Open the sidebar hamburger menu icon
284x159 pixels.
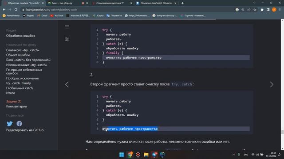pyautogui.click(x=67, y=27)
